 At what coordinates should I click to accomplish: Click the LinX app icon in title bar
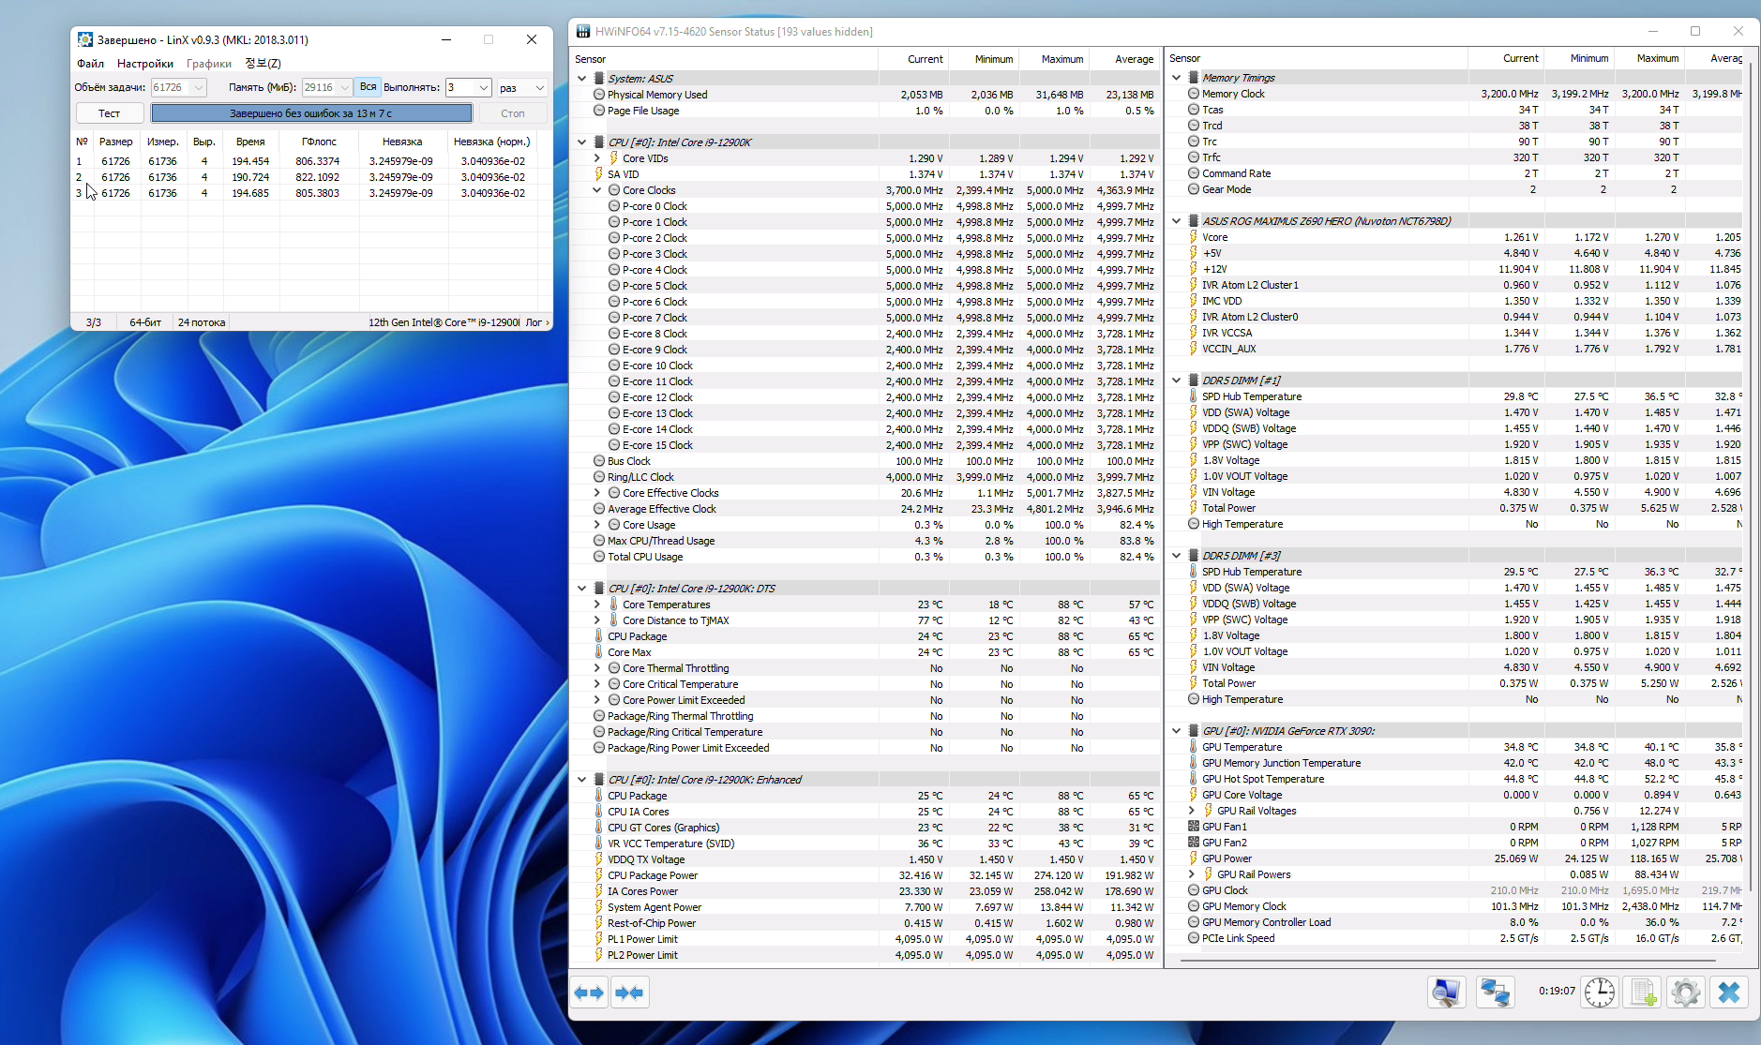point(85,39)
